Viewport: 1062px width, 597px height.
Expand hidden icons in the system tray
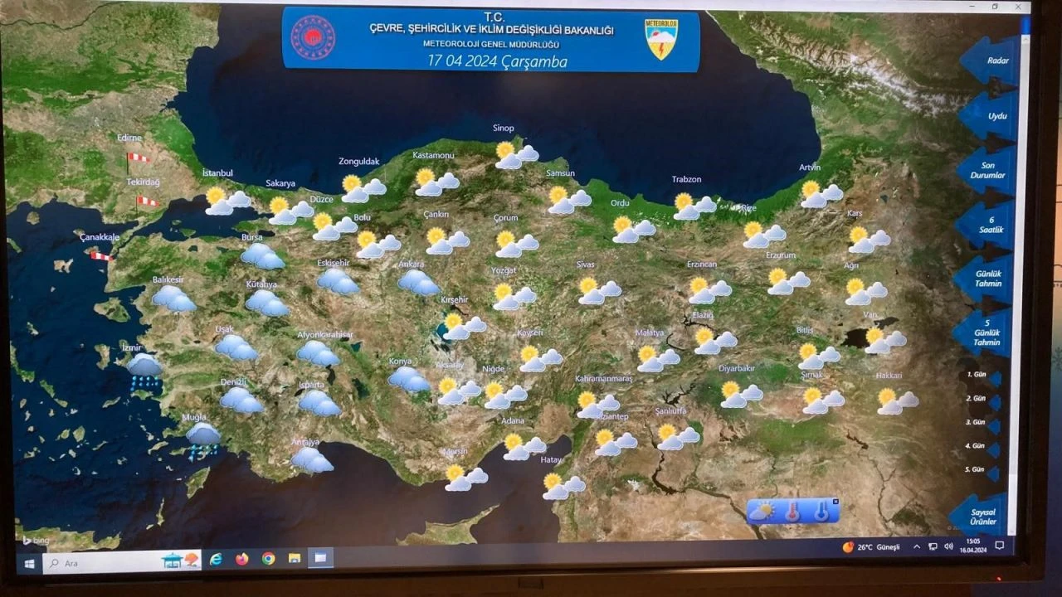(915, 545)
